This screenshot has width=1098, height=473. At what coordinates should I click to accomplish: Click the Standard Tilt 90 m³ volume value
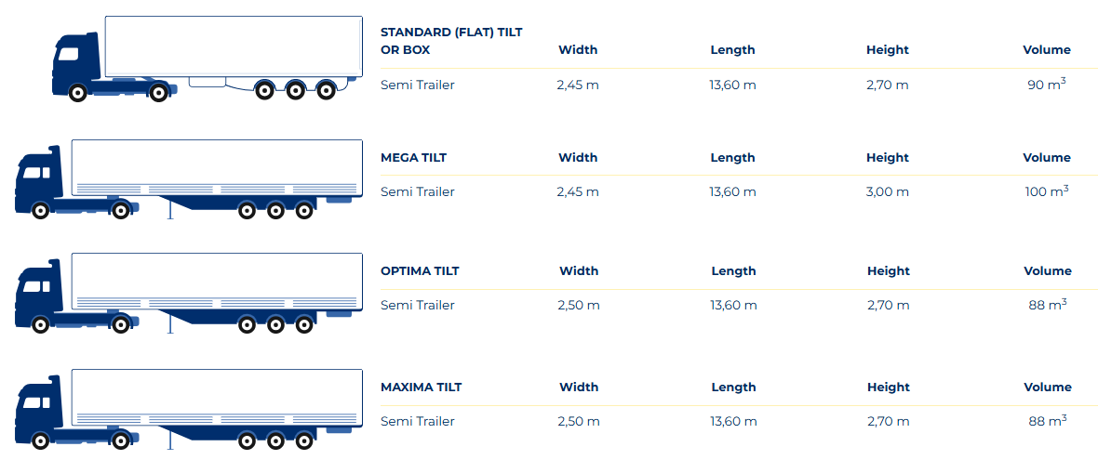[1047, 85]
